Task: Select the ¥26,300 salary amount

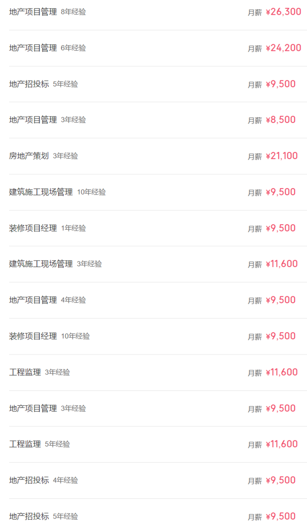Action: point(283,12)
